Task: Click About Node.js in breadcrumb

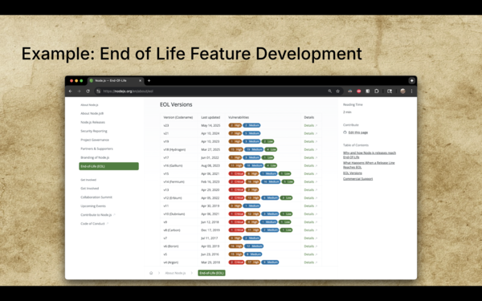Action: pyautogui.click(x=175, y=273)
